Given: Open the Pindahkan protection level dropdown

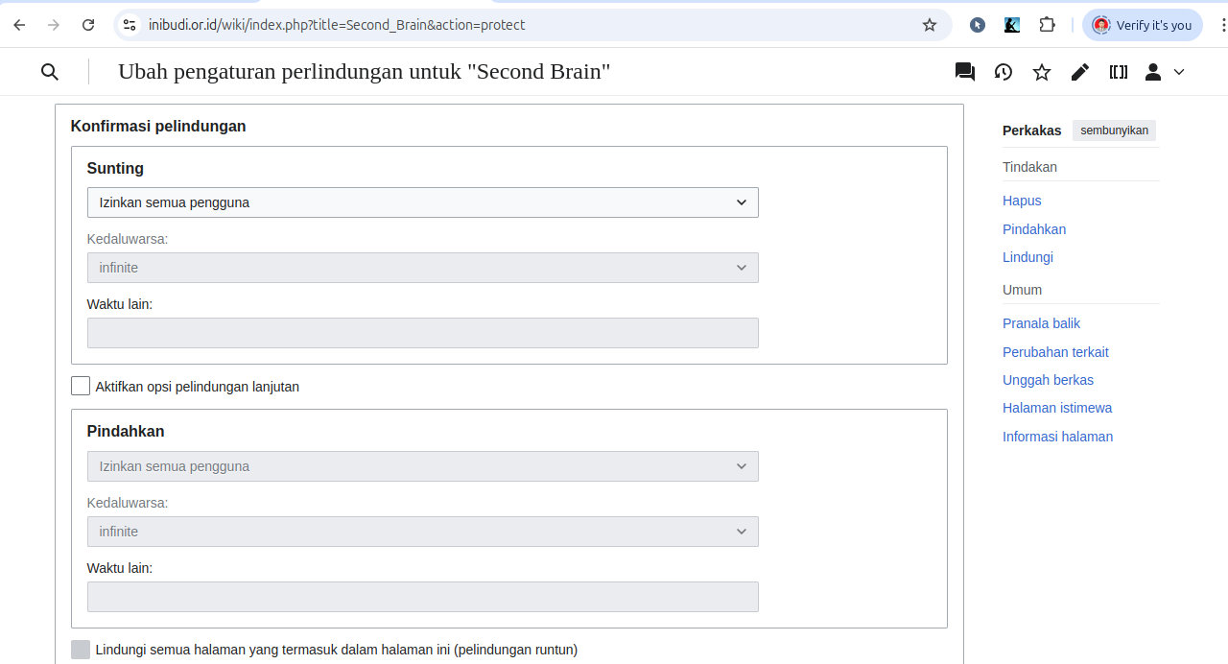Looking at the screenshot, I should 422,466.
